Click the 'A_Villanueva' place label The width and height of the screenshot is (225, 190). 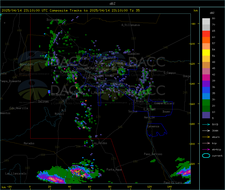click(x=130, y=25)
